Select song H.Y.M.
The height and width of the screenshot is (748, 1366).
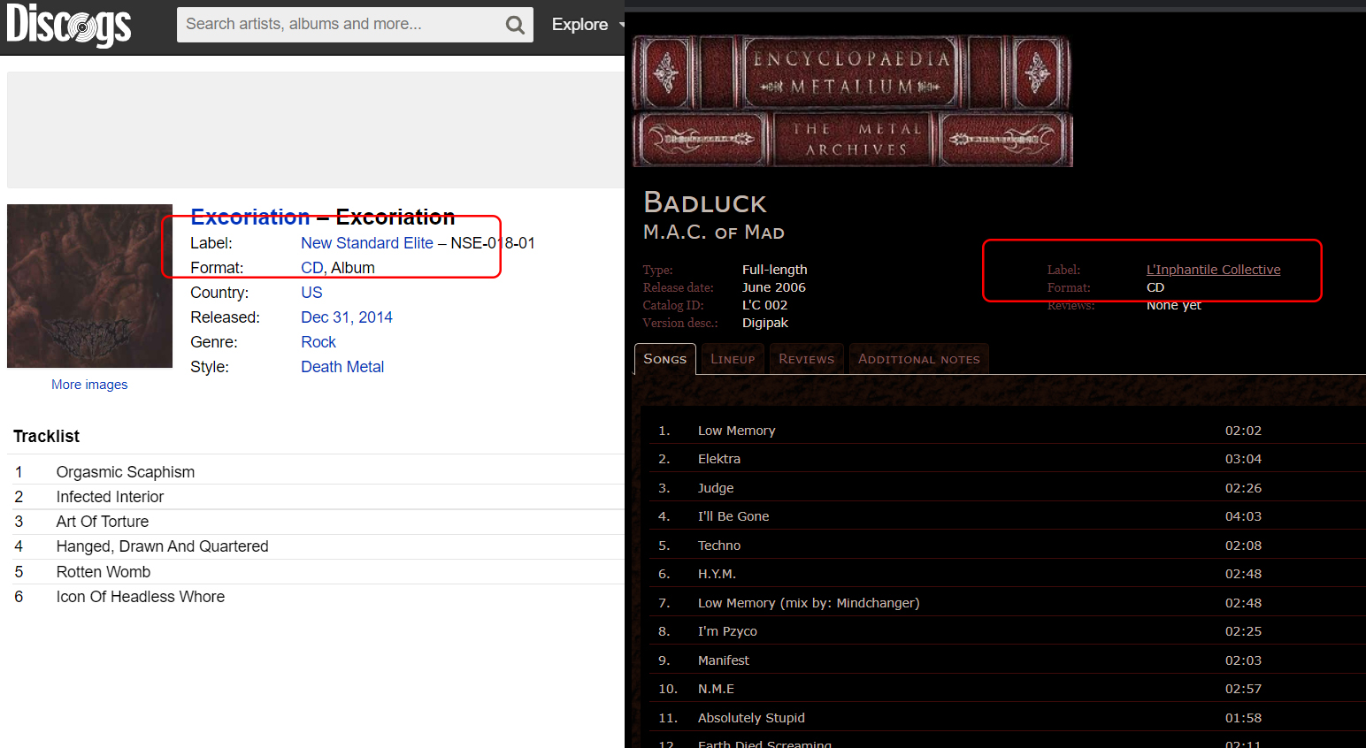tap(717, 574)
